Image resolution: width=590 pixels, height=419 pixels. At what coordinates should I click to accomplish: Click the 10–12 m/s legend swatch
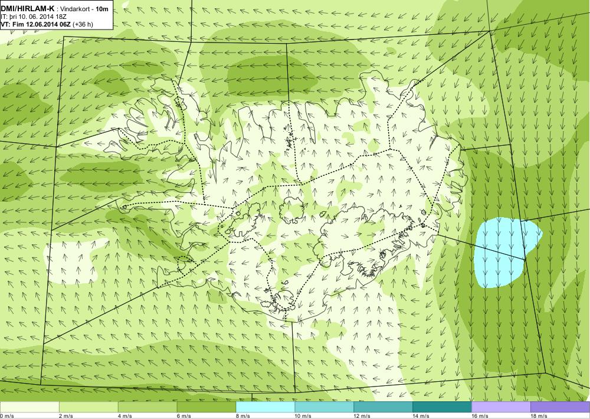[324, 407]
